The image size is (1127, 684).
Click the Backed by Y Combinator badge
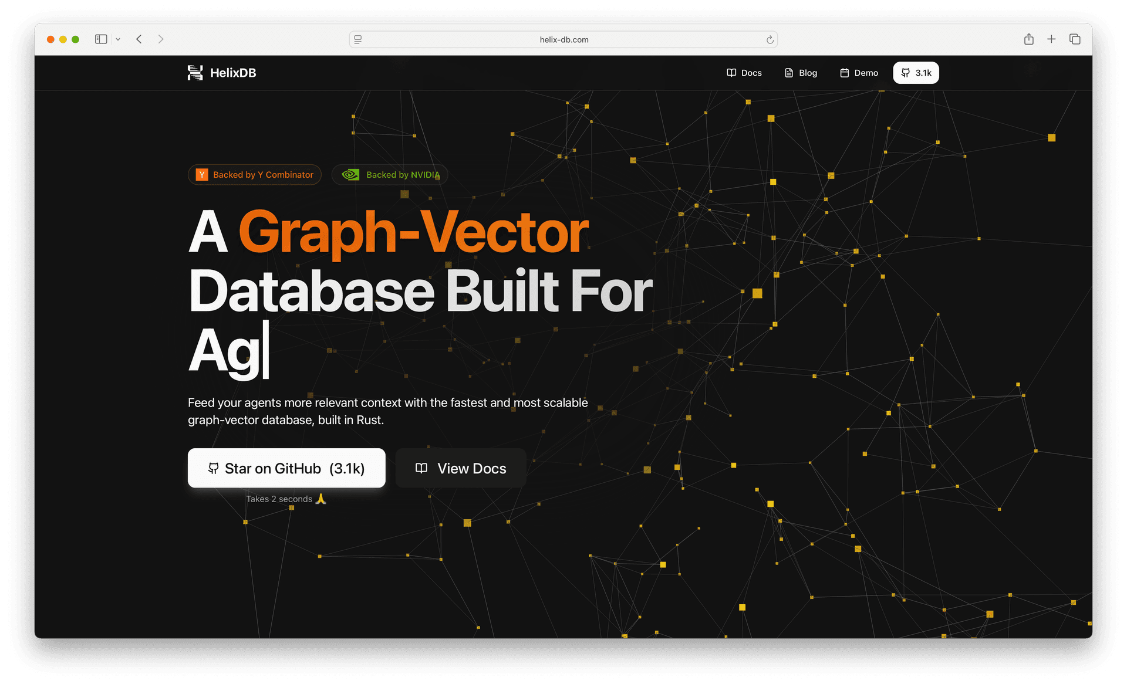[x=255, y=175]
